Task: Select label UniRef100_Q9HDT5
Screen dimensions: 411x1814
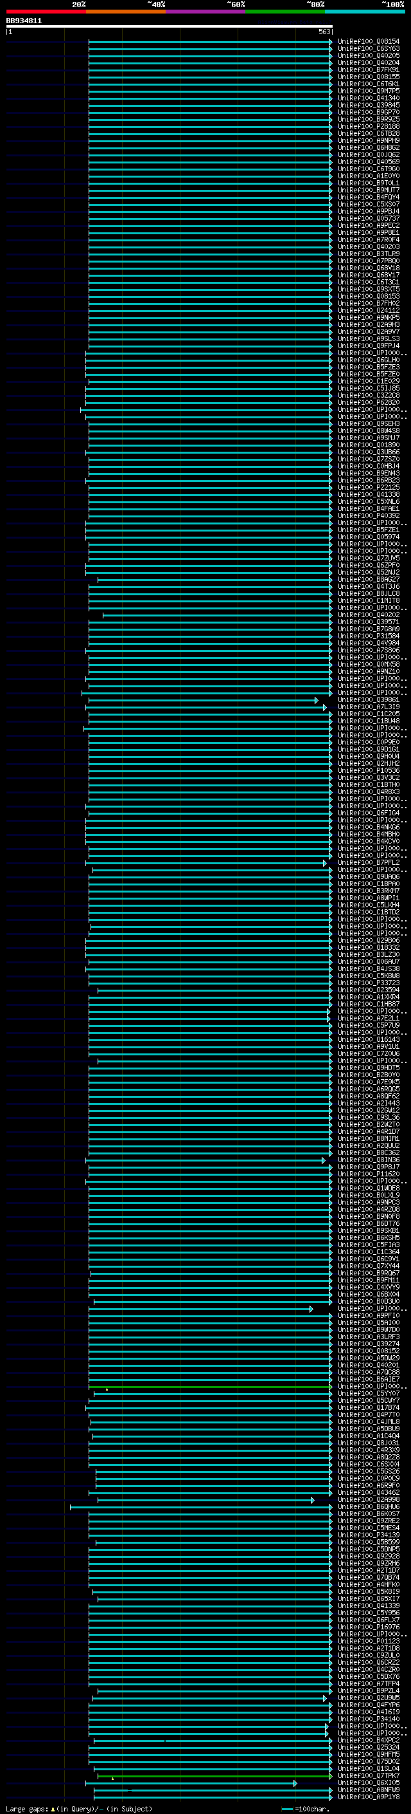Action: [368, 1068]
